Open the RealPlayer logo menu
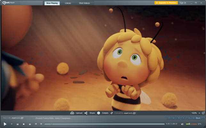Screen dimensions: 206x128 [x=9, y=3]
